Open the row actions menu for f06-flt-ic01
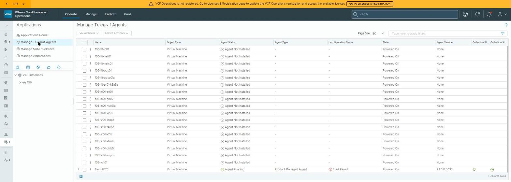 pyautogui.click(x=91, y=49)
